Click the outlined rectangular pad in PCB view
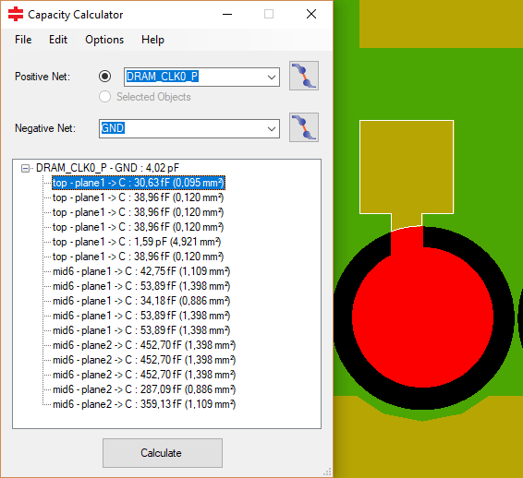523x478 pixels. (x=407, y=166)
